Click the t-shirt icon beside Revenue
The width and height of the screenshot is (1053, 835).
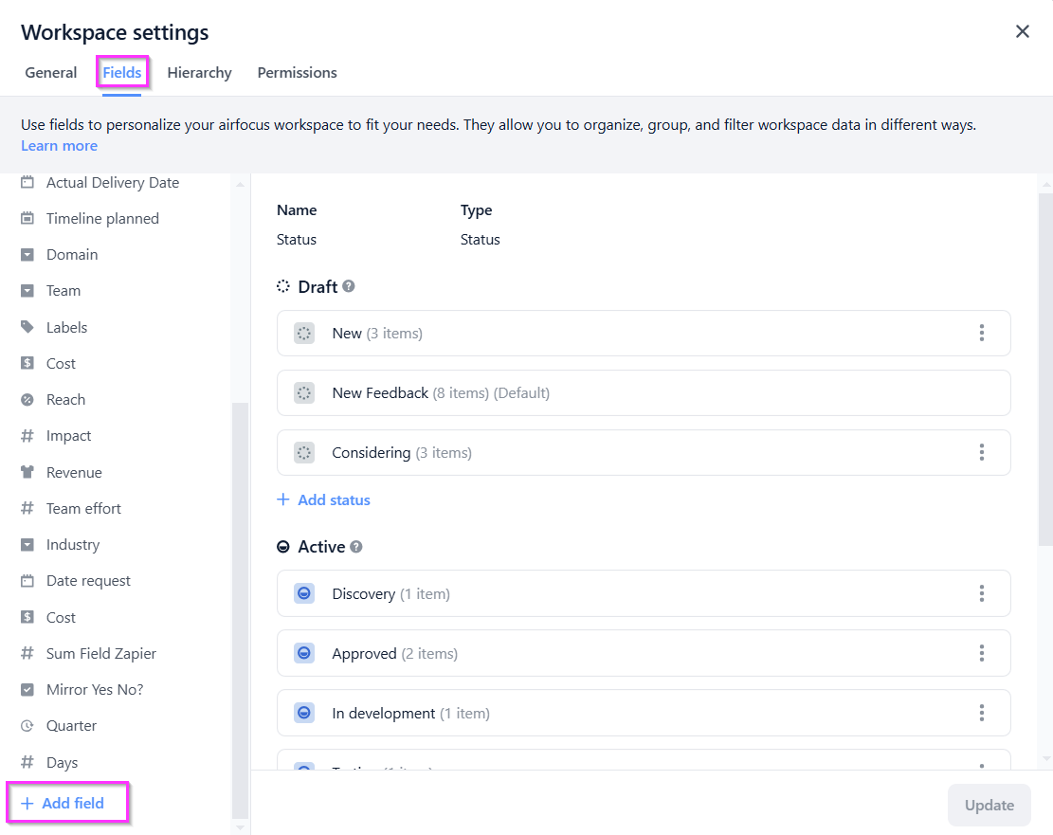[x=27, y=472]
